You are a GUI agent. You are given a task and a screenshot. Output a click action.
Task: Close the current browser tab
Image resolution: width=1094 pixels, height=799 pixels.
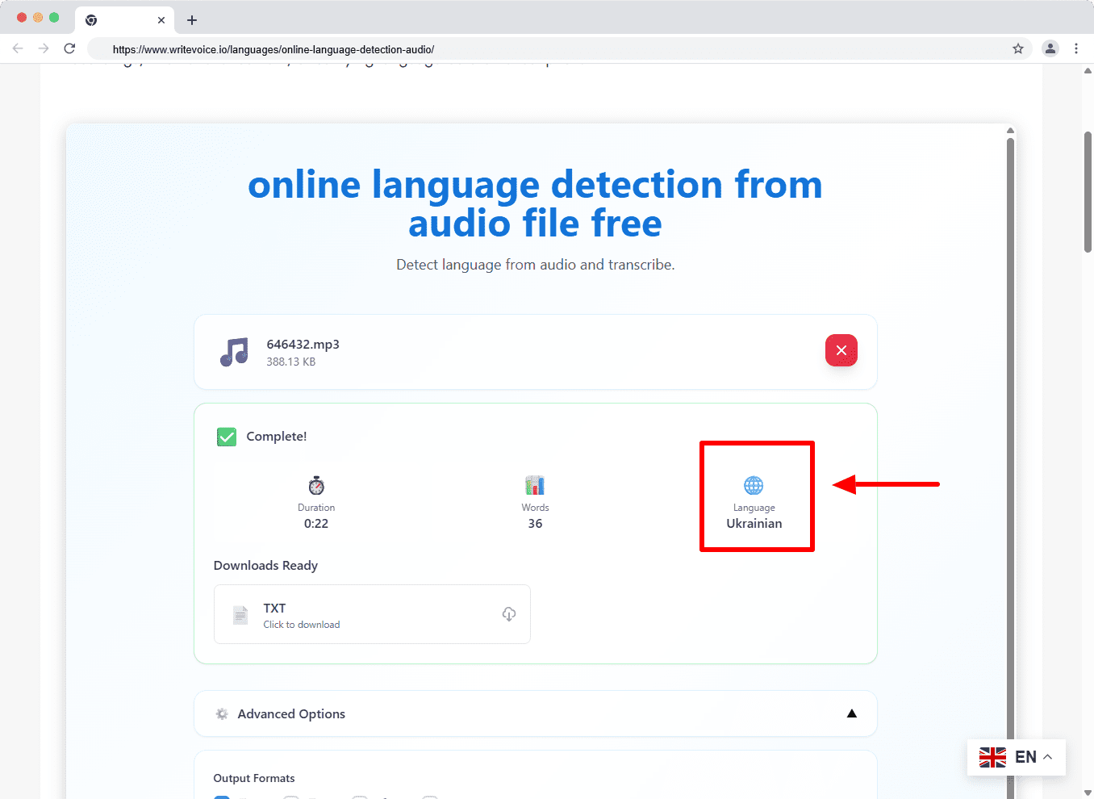pyautogui.click(x=161, y=20)
